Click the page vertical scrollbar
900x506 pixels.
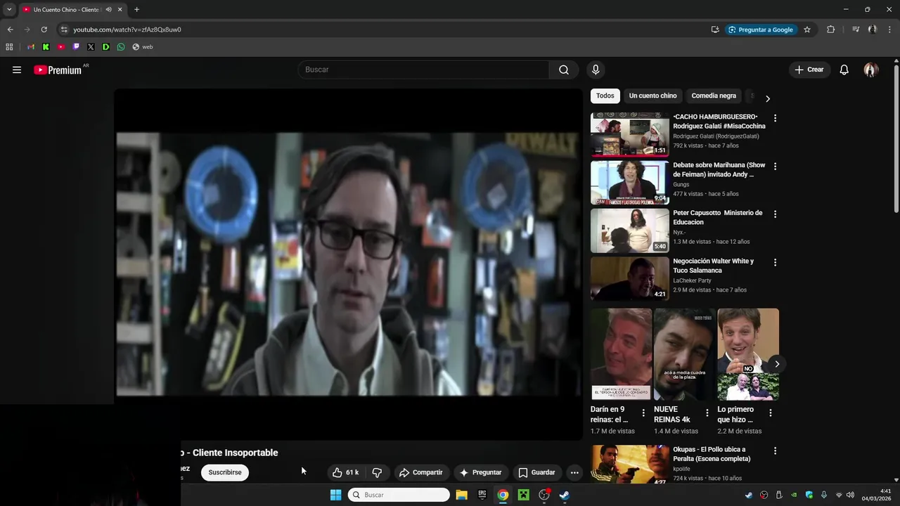pyautogui.click(x=896, y=138)
